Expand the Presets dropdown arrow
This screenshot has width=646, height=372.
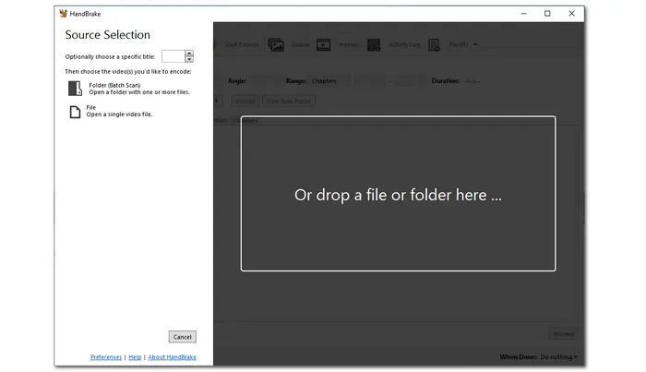click(475, 44)
